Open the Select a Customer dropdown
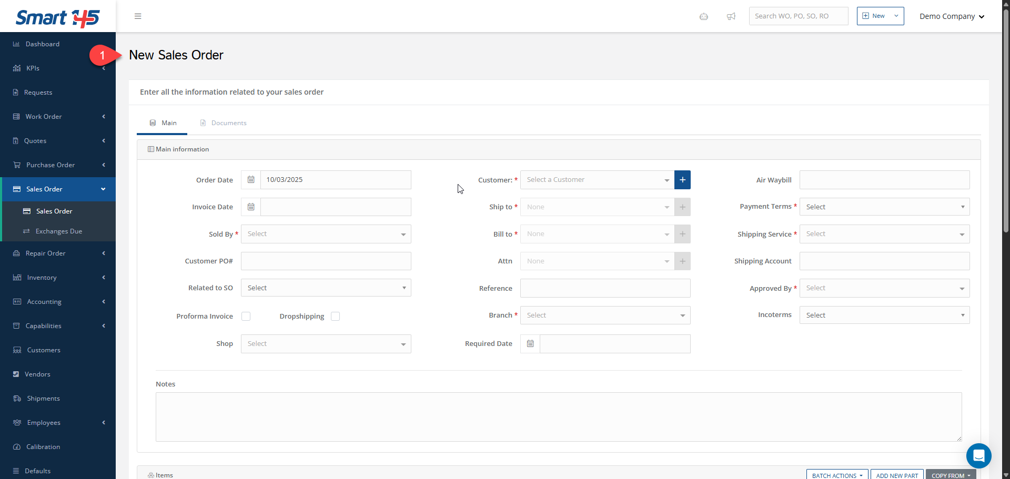1010x479 pixels. 597,180
